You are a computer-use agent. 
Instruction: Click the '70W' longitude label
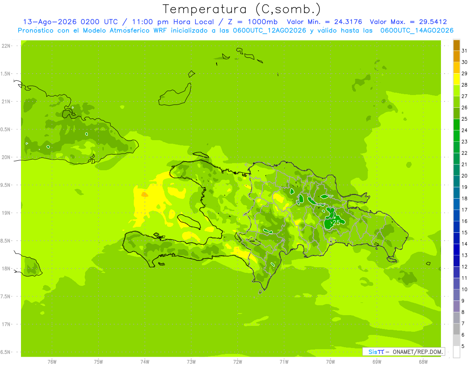(x=331, y=362)
